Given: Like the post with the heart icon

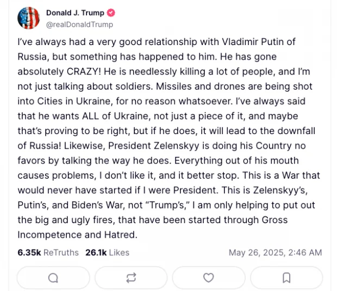Looking at the screenshot, I should 209,278.
